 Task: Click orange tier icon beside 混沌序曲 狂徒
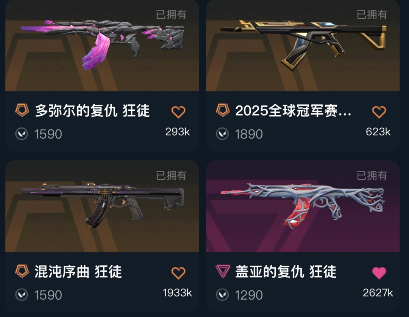pyautogui.click(x=22, y=271)
